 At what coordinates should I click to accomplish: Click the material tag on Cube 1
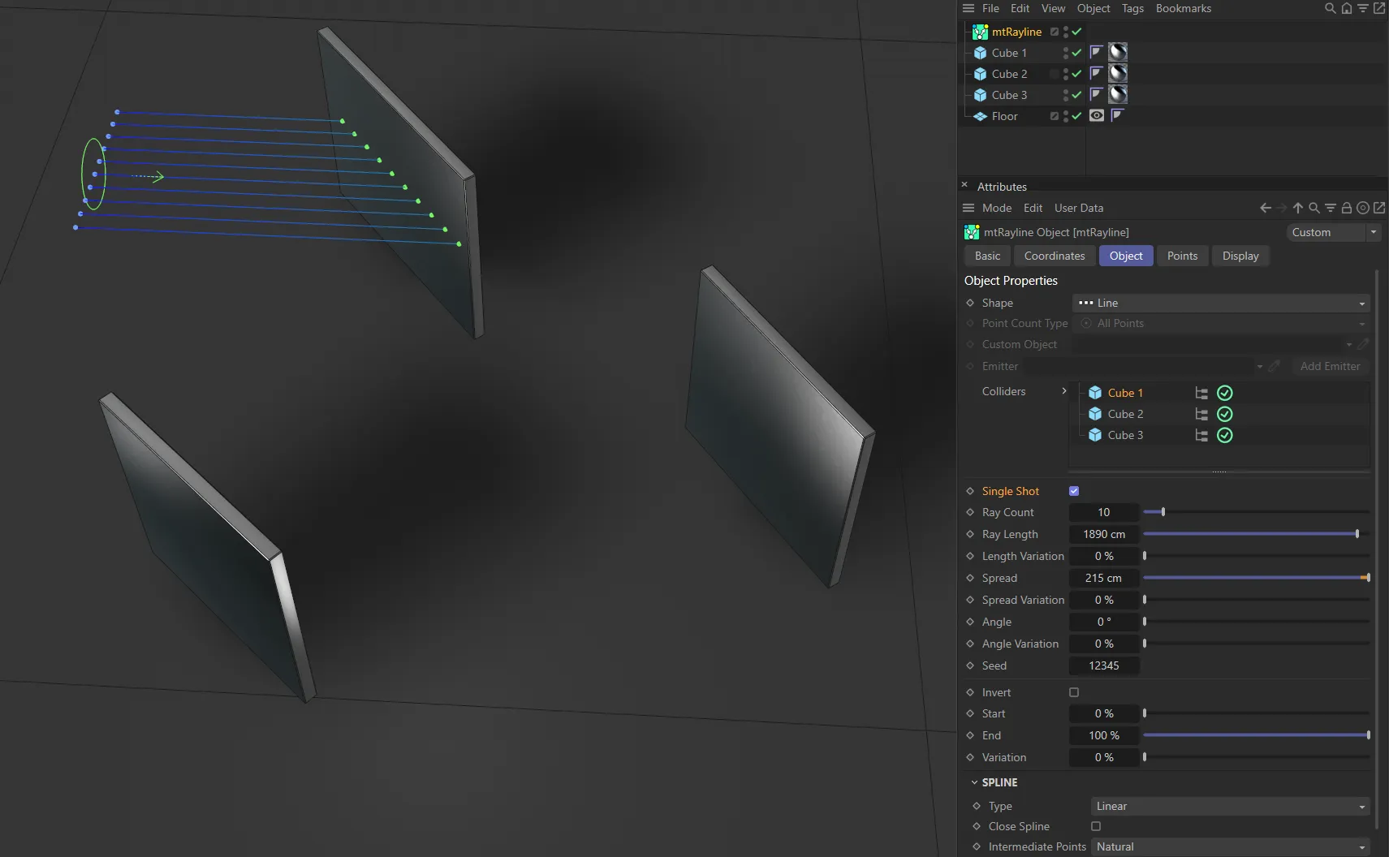click(1118, 53)
